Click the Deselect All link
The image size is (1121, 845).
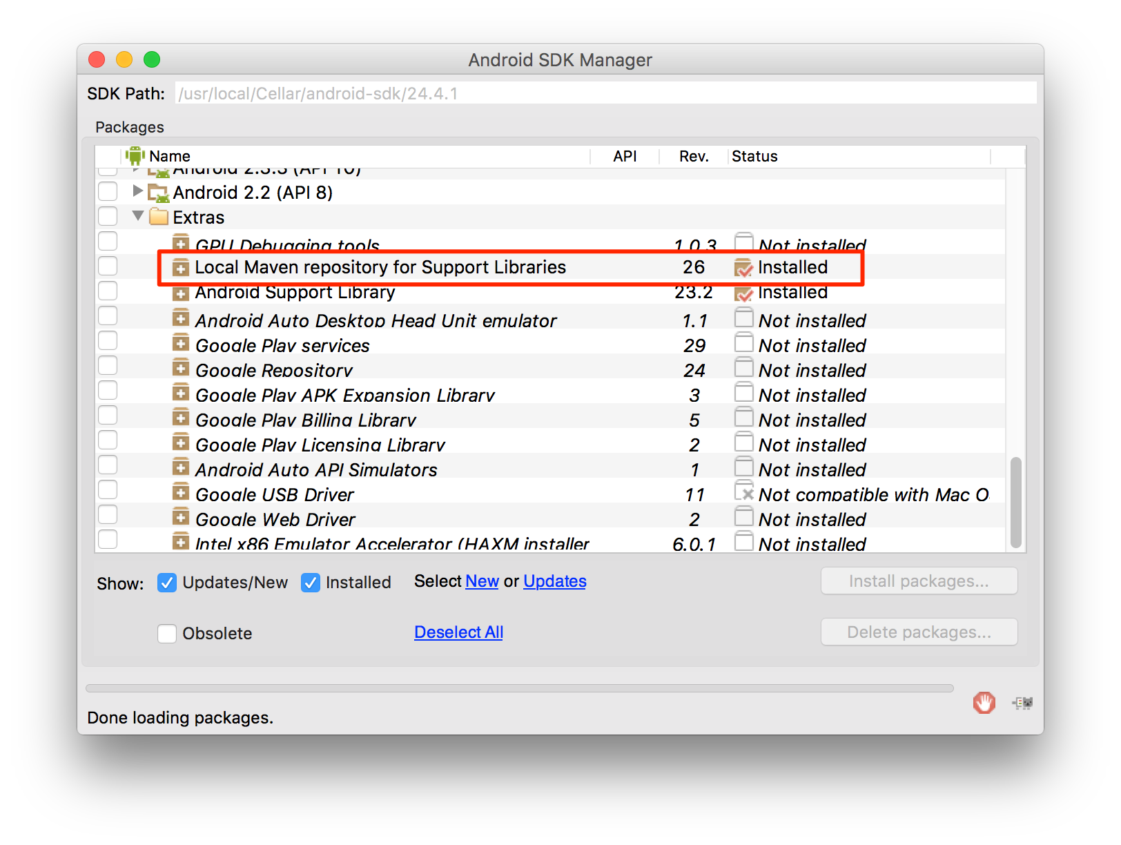(x=458, y=632)
